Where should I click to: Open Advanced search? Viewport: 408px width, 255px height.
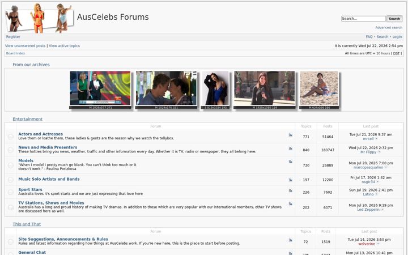389,28
